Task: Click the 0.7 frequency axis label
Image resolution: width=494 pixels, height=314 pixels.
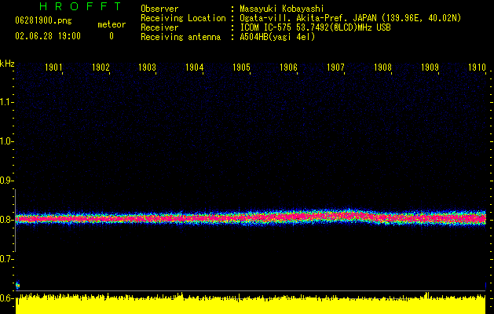Action: click(7, 259)
